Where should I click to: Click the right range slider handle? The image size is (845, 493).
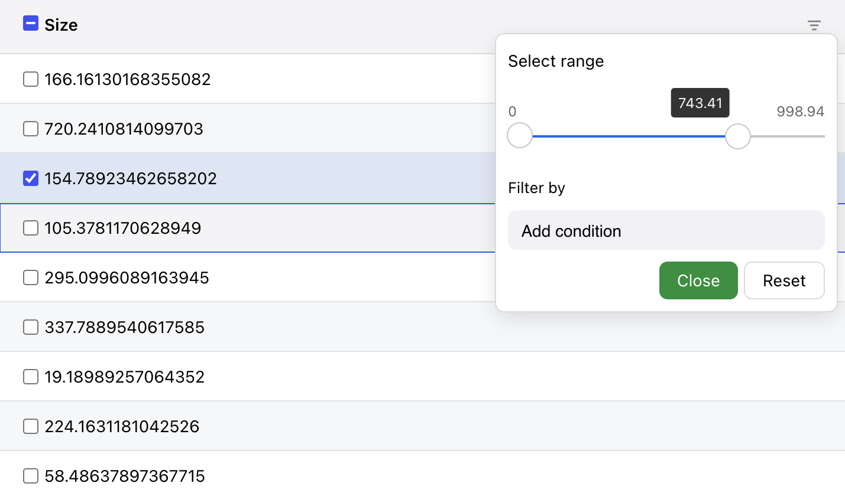pyautogui.click(x=737, y=136)
